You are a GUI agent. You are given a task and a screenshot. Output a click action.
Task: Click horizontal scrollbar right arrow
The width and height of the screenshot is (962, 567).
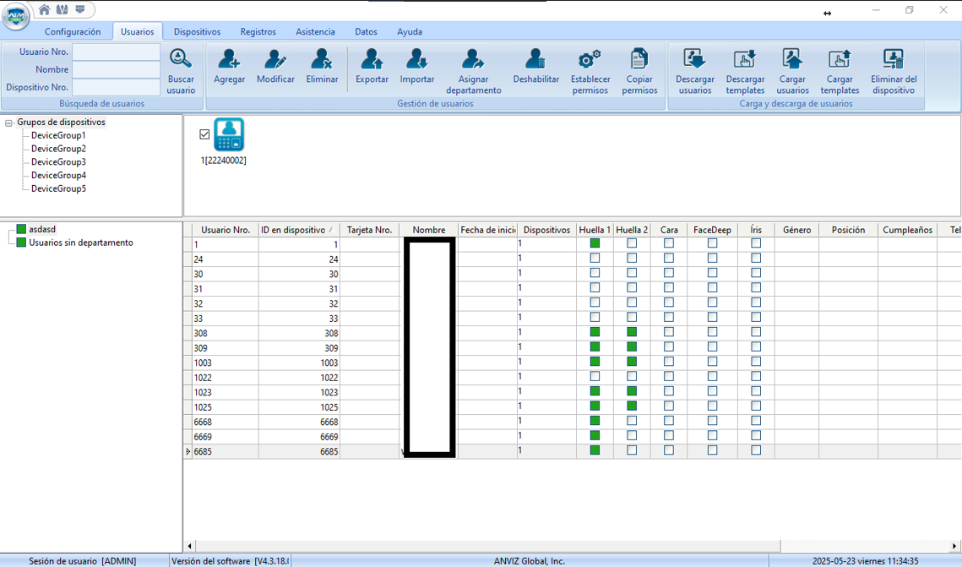[x=954, y=546]
